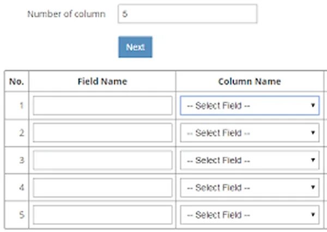327x232 pixels.
Task: Click the Number of column input field
Action: point(187,14)
